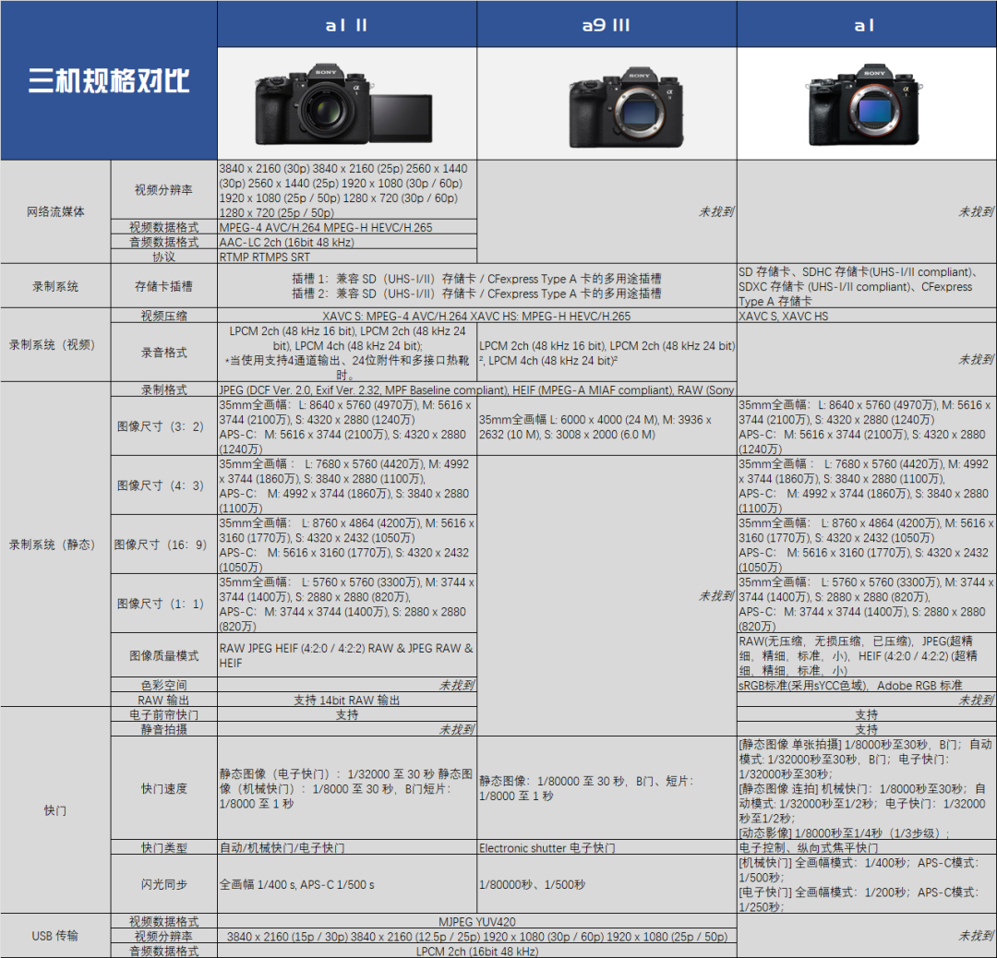Click the a1 II camera product image
Viewport: 997px width, 958px height.
(344, 103)
